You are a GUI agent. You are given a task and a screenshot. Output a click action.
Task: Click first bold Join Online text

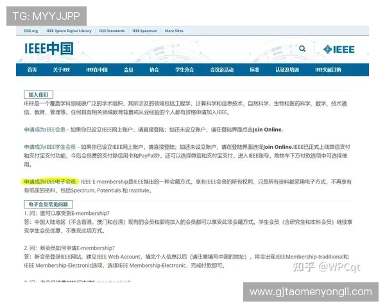coord(268,130)
